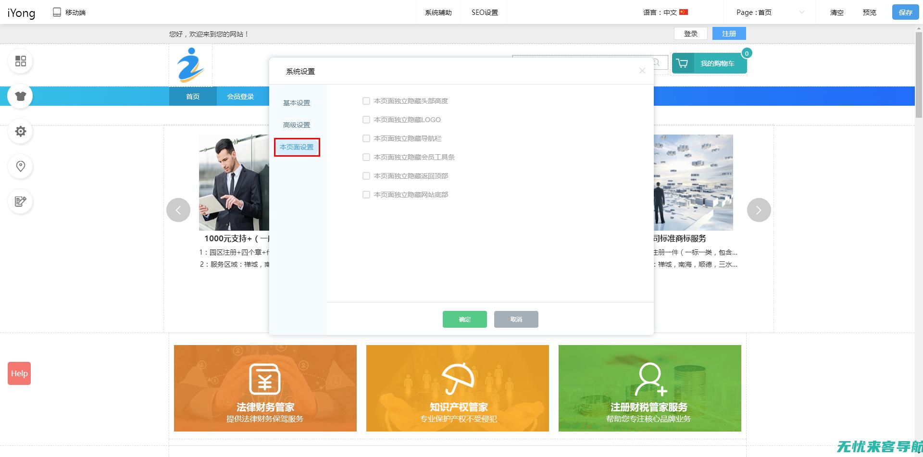Screen dimensions: 923x457
Task: Click the 预览 button
Action: click(x=870, y=12)
